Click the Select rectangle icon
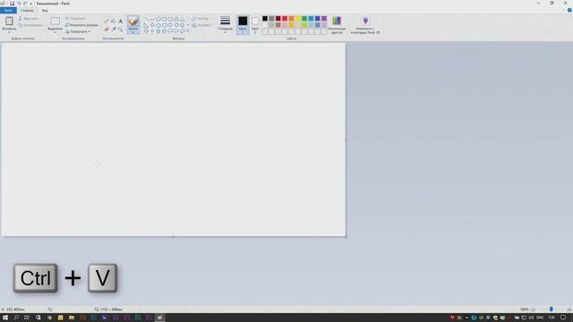The width and height of the screenshot is (573, 322). [56, 21]
